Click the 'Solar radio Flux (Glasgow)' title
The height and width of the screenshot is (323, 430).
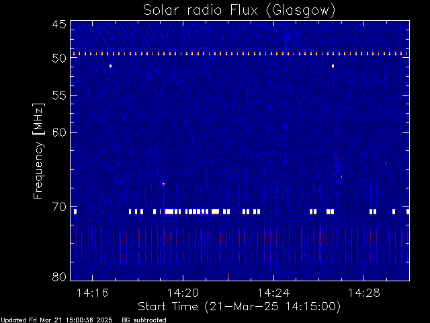[x=239, y=11]
